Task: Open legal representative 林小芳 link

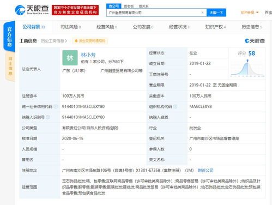Action: (88, 55)
